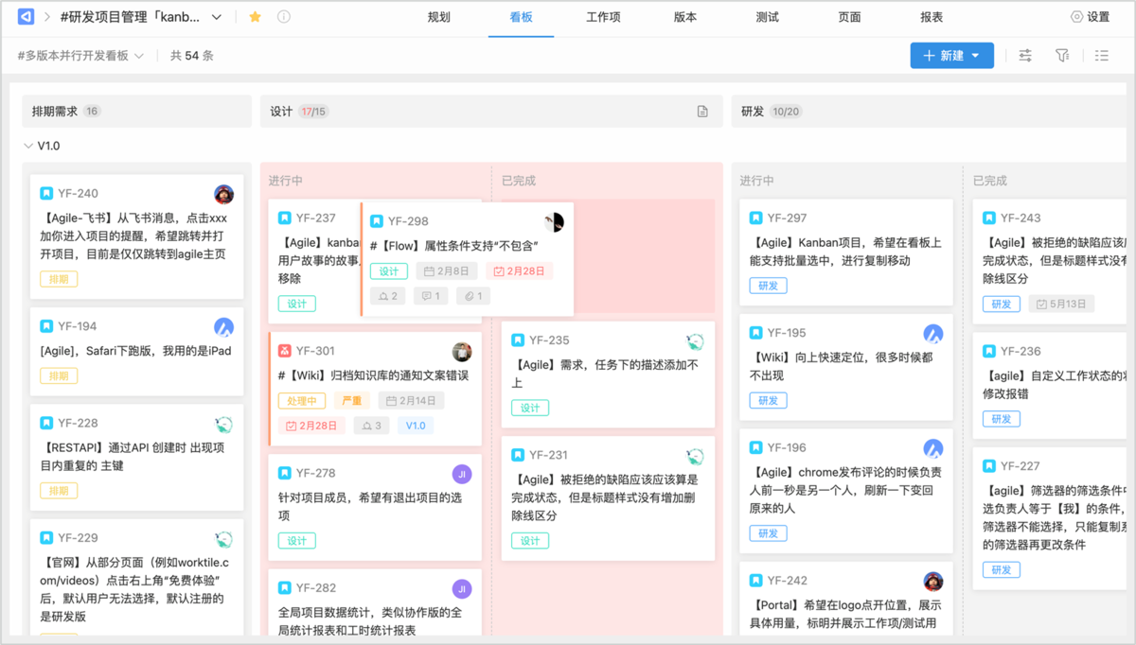This screenshot has width=1136, height=645.
Task: Click the blue app logo back icon
Action: [27, 17]
